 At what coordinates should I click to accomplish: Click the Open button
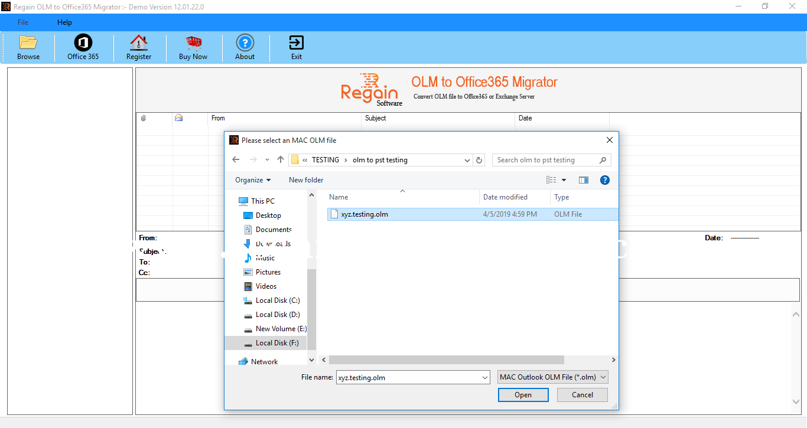[x=523, y=395]
